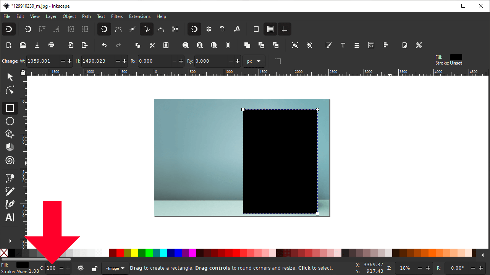490x275 pixels.
Task: Open the Extensions menu
Action: [139, 16]
